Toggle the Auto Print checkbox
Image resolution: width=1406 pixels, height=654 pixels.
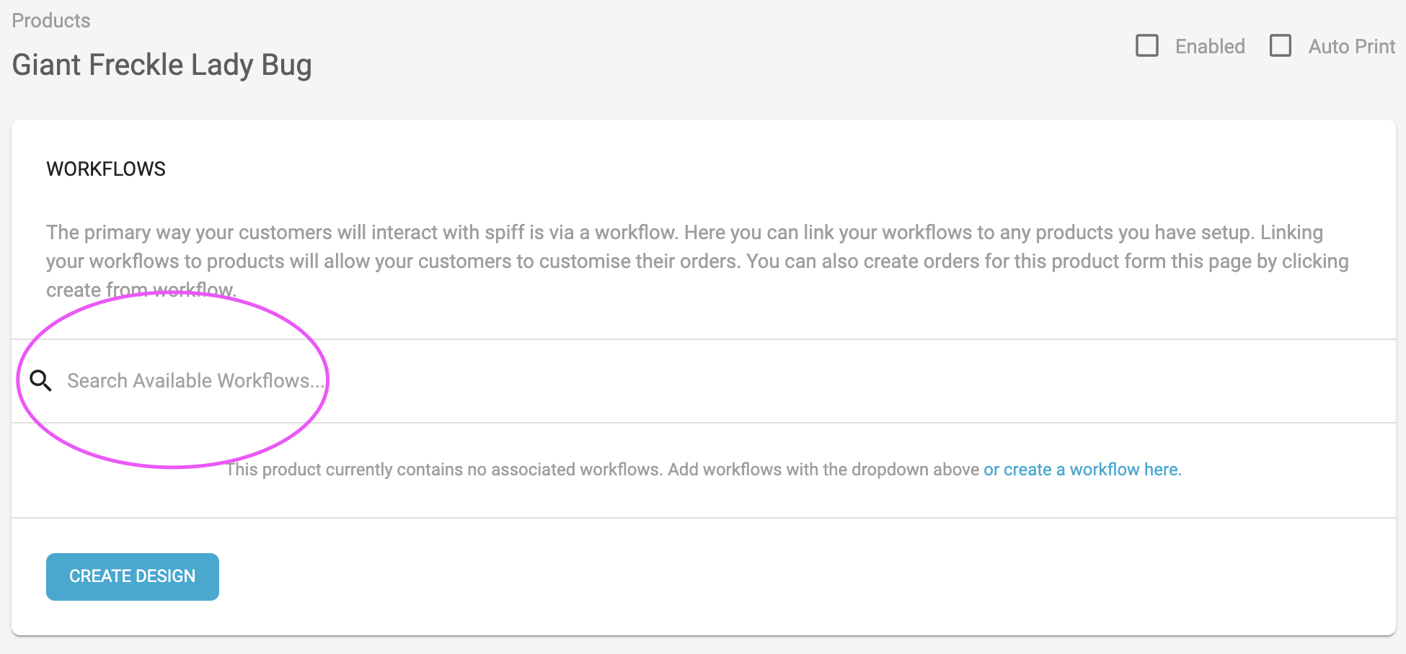click(1281, 45)
